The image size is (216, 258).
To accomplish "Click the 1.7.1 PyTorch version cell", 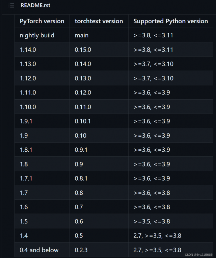I will 26,178.
